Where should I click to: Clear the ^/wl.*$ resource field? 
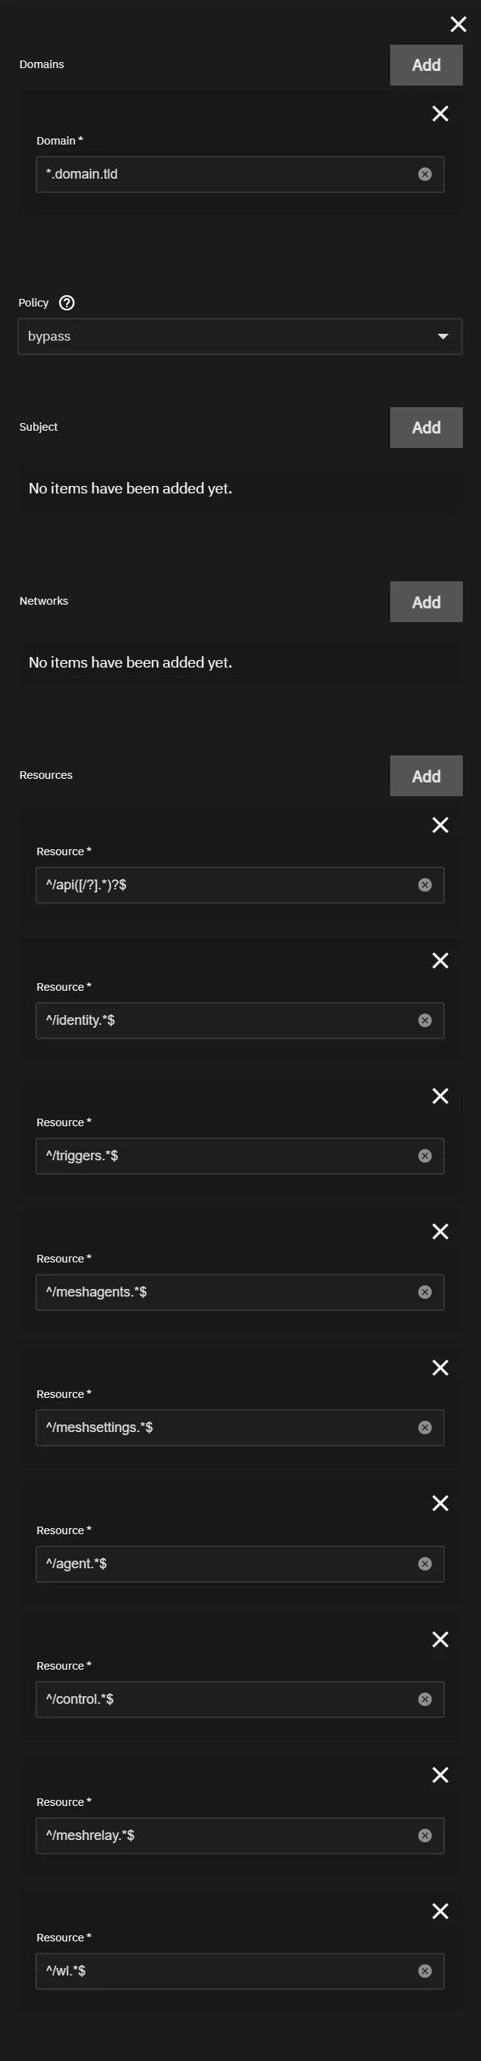coord(425,1971)
